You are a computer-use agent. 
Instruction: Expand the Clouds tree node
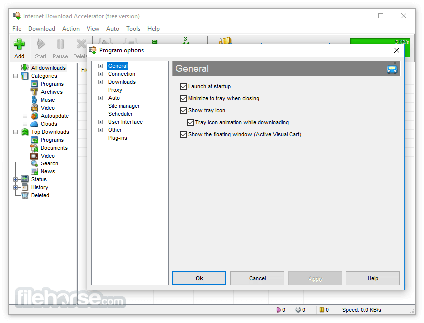[x=25, y=124]
